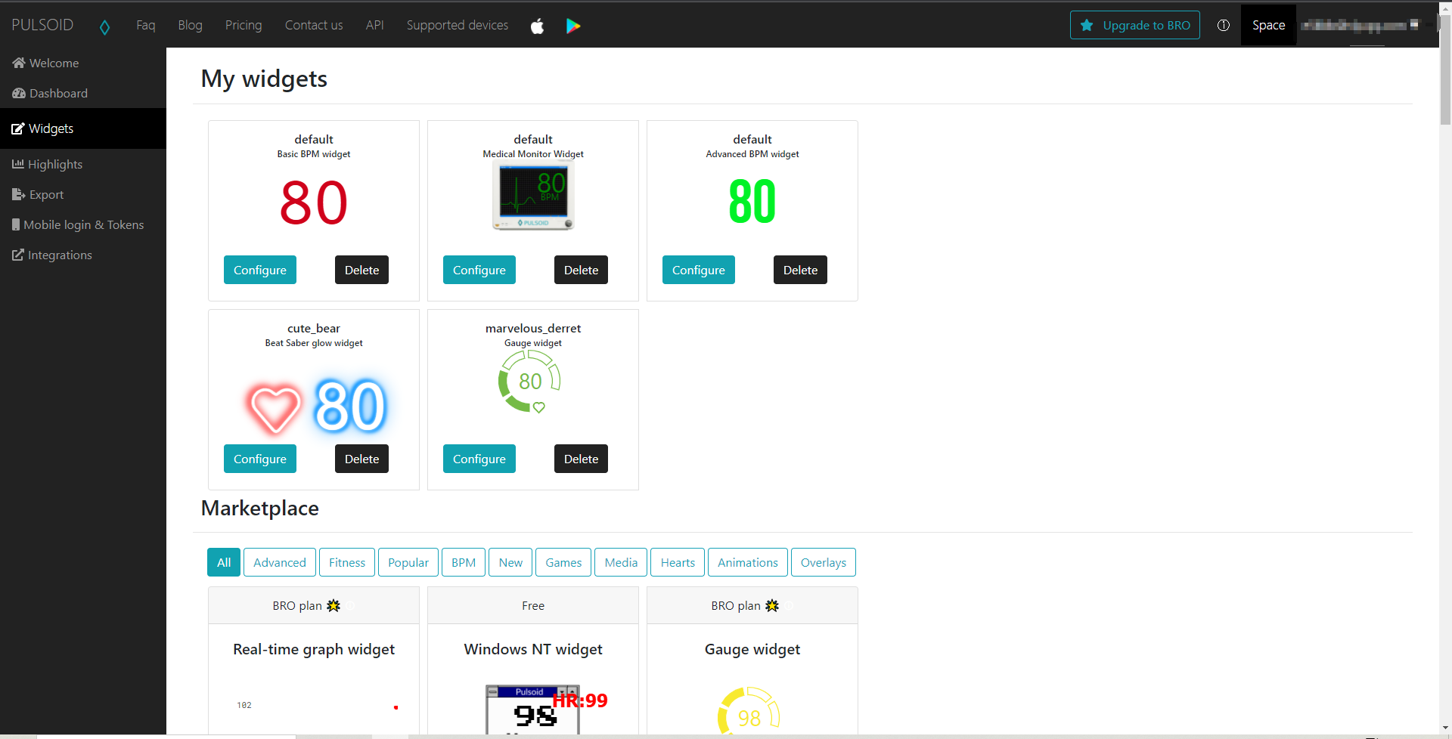Open the blurred account name menu
This screenshot has width=1452, height=739.
(1360, 26)
